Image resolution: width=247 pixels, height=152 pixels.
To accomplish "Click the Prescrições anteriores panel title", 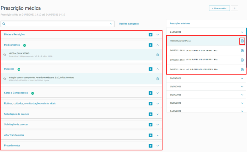I will [x=180, y=23].
